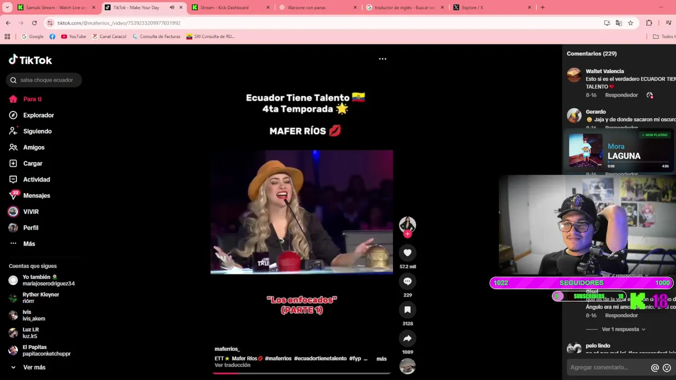Open Explorador page
This screenshot has width=676, height=380.
tap(32, 115)
